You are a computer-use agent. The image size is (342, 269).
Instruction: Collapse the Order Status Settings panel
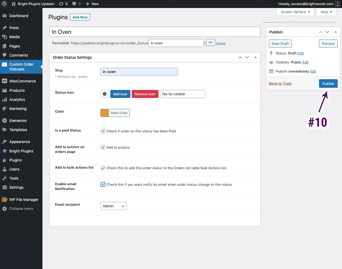(255, 57)
